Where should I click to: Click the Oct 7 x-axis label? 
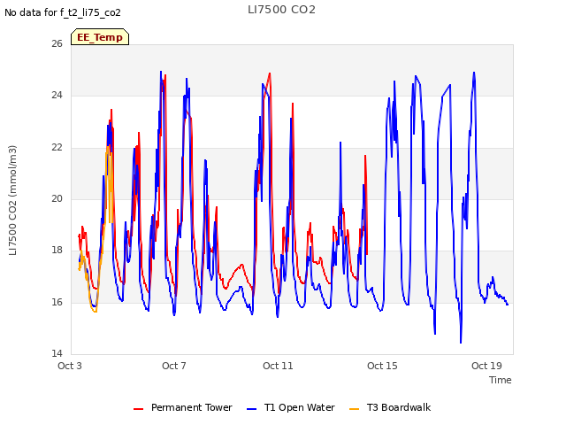[x=174, y=366]
